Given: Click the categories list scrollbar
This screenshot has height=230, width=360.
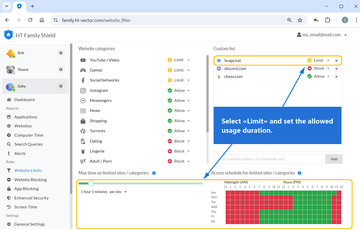Looking at the screenshot, I should pos(207,94).
